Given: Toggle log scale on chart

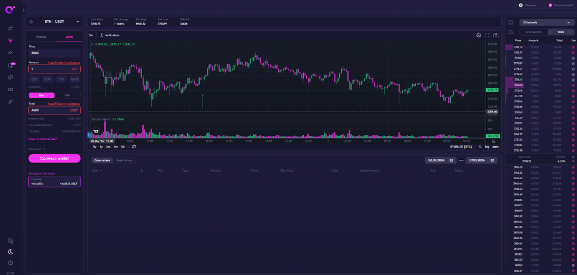Looking at the screenshot, I should (487, 147).
